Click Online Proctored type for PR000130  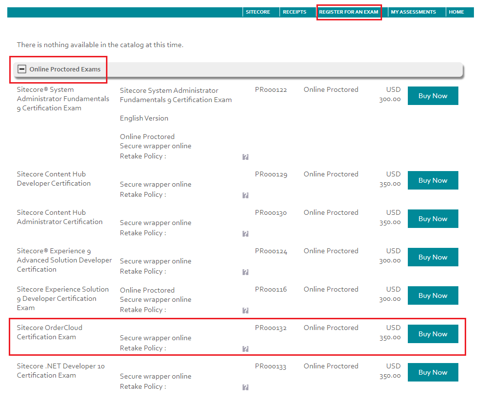click(x=331, y=212)
